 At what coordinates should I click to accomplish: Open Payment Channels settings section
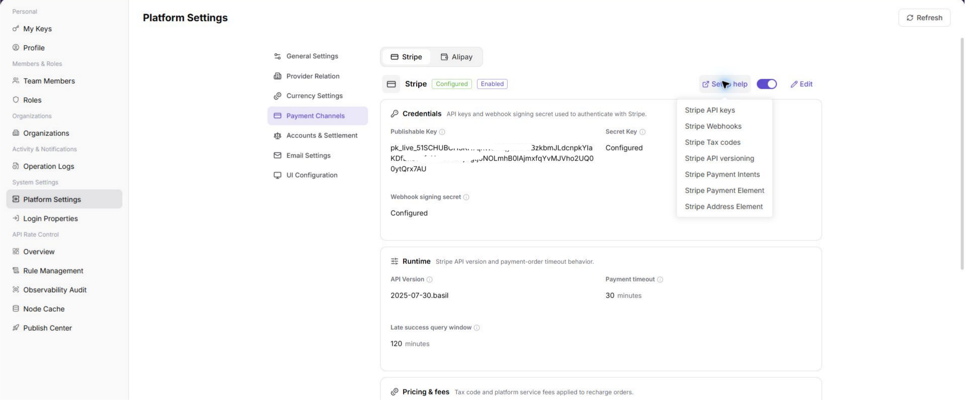[x=318, y=116]
